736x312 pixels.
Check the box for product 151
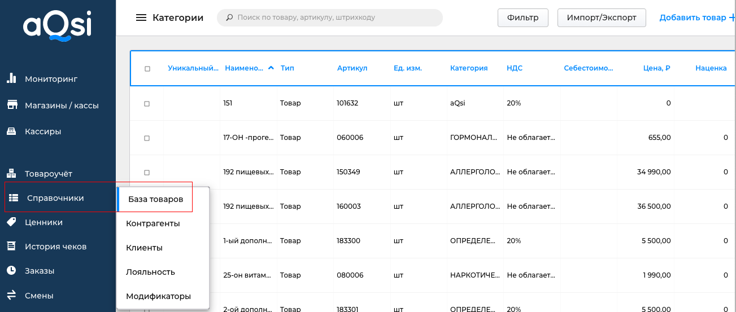(x=147, y=104)
